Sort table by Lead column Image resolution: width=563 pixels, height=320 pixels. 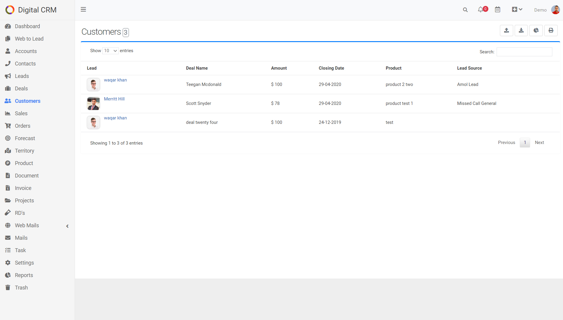click(x=92, y=68)
